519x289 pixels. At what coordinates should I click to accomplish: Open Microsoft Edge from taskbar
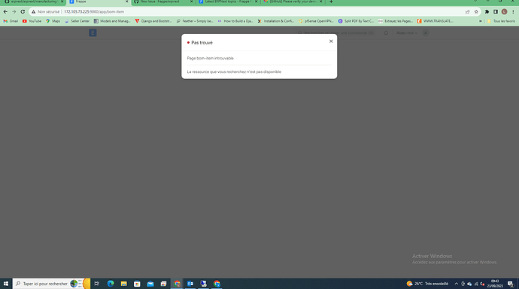click(111, 284)
